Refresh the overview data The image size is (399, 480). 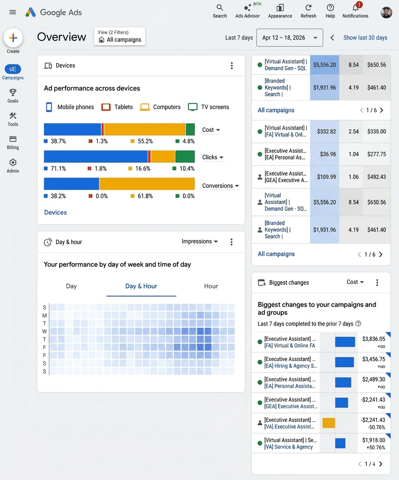(x=309, y=11)
